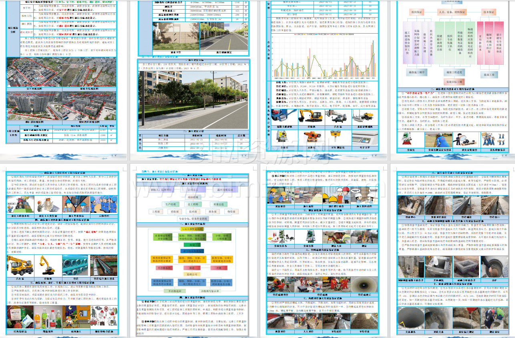Select the 总工程师 box
515x338 pixels.
tap(194, 204)
